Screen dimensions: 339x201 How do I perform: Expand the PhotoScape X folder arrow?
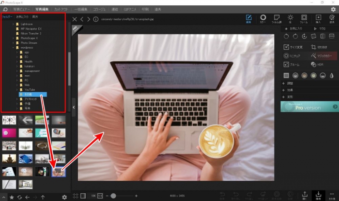13,38
